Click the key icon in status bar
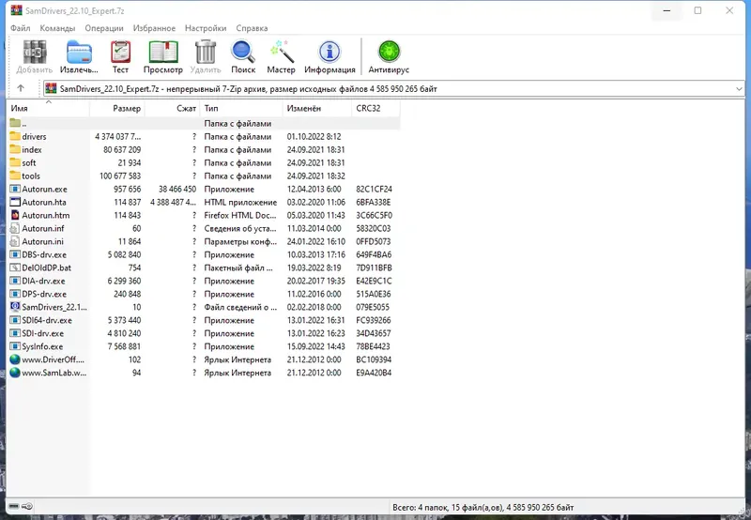Viewport: 751px width, 520px height. pyautogui.click(x=27, y=506)
